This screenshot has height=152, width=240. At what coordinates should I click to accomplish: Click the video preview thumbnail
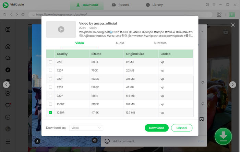click(x=61, y=29)
